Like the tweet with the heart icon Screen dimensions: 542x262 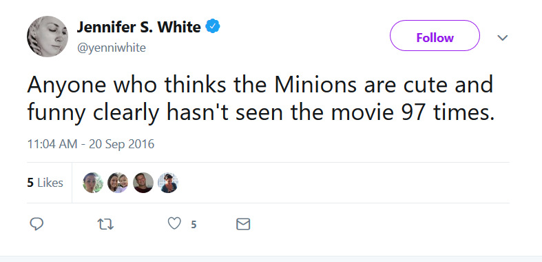174,224
